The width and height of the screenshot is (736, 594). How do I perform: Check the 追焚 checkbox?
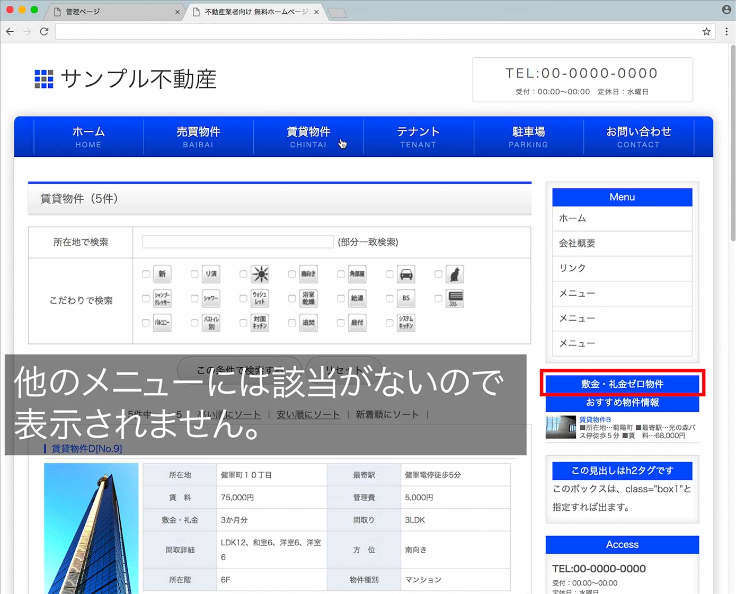click(x=292, y=323)
